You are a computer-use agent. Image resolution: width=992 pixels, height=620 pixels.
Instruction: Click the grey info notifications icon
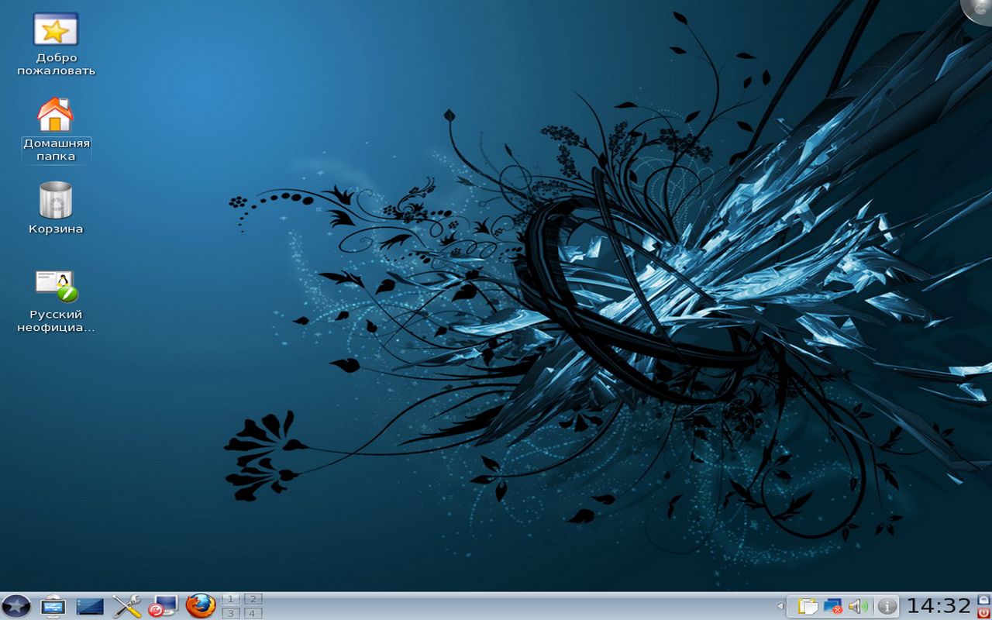pos(887,606)
